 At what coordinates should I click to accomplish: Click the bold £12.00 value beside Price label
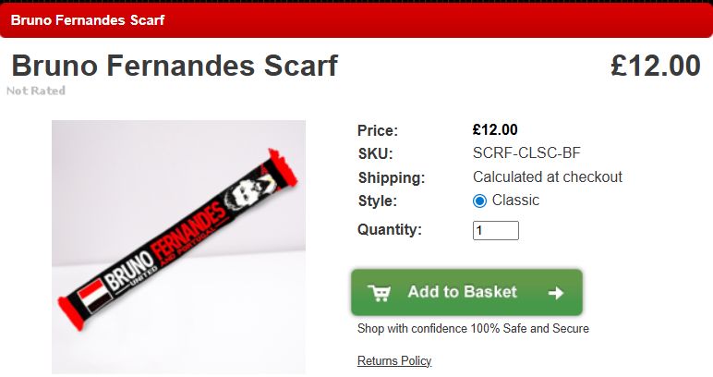[495, 129]
